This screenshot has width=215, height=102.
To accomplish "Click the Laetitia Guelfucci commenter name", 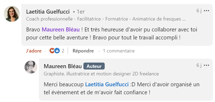I will coord(48,12).
